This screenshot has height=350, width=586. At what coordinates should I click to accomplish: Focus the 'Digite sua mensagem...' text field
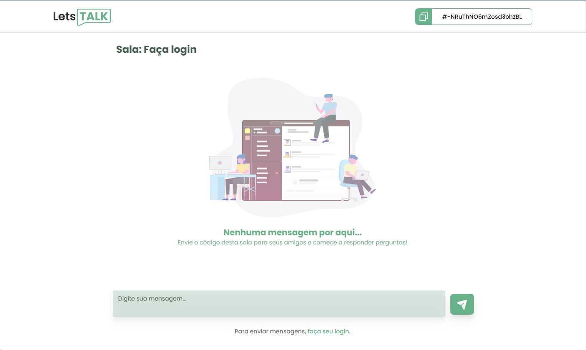click(279, 304)
